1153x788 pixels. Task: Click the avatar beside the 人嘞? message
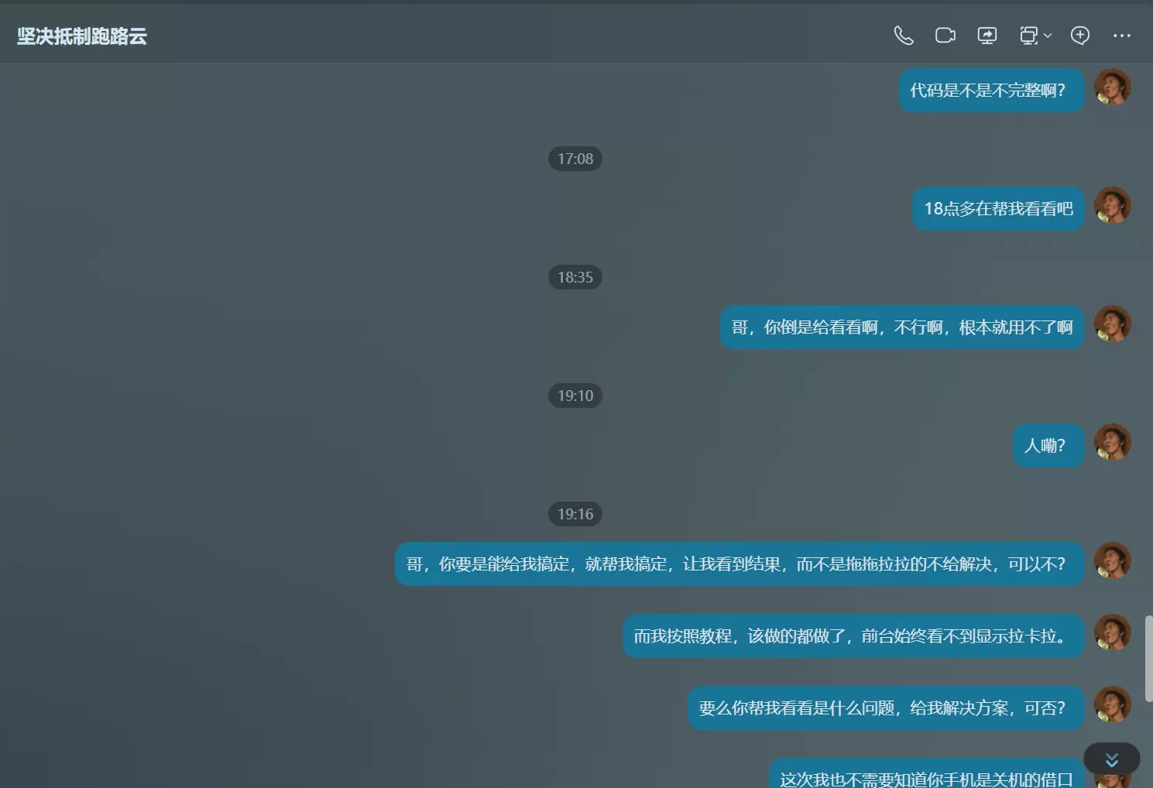(x=1113, y=442)
